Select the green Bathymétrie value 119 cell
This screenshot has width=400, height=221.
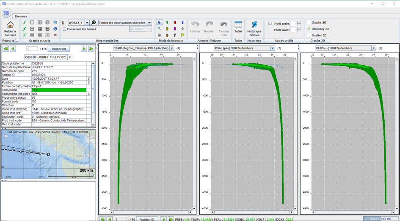pyautogui.click(x=59, y=90)
